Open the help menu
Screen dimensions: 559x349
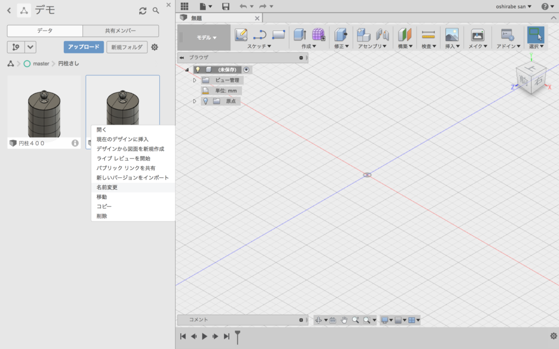click(x=547, y=7)
